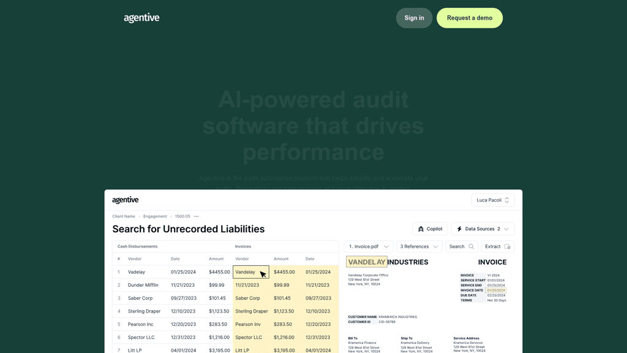Expand the 3 References dropdown
The image size is (627, 353).
419,246
